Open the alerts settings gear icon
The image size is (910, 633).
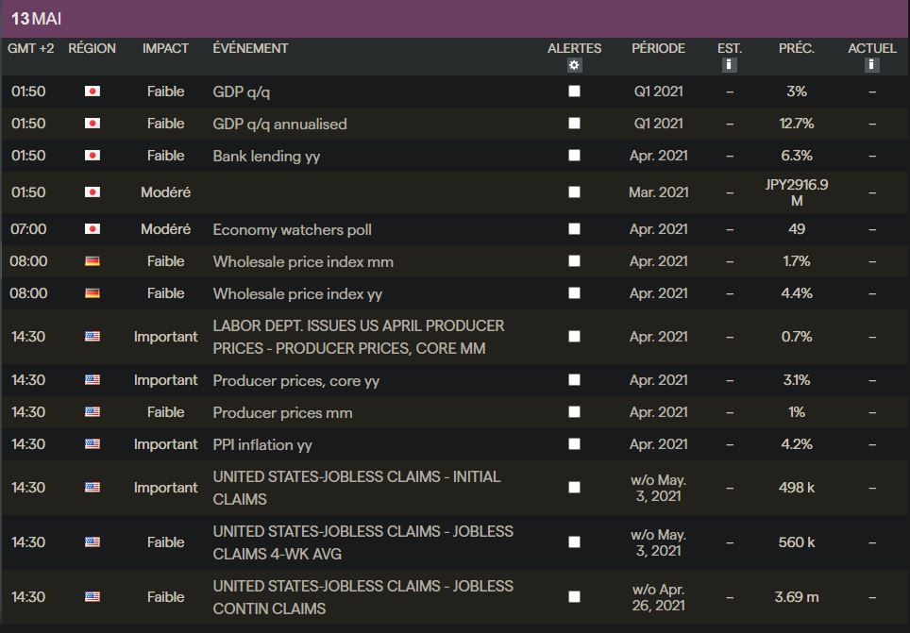[x=574, y=65]
